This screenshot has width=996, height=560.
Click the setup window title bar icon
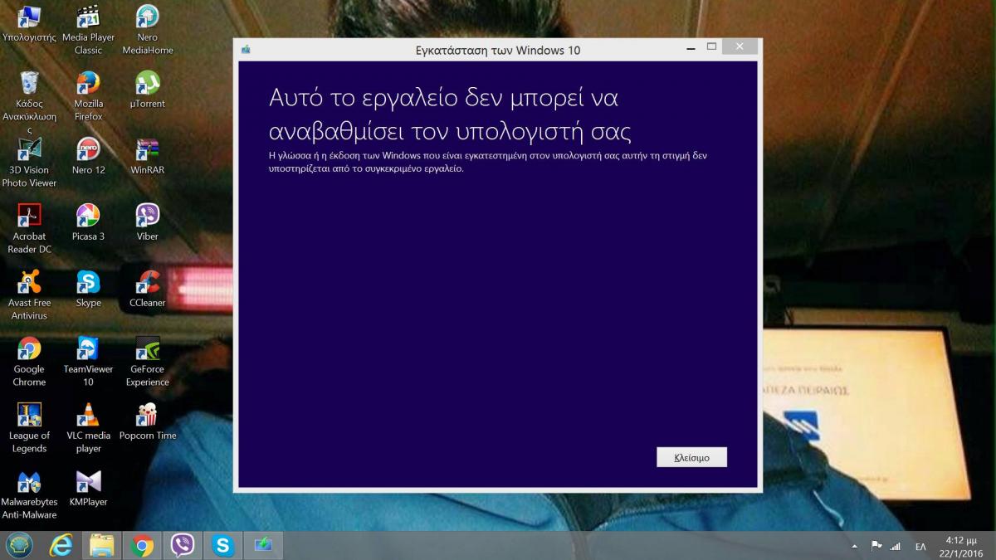pyautogui.click(x=246, y=50)
